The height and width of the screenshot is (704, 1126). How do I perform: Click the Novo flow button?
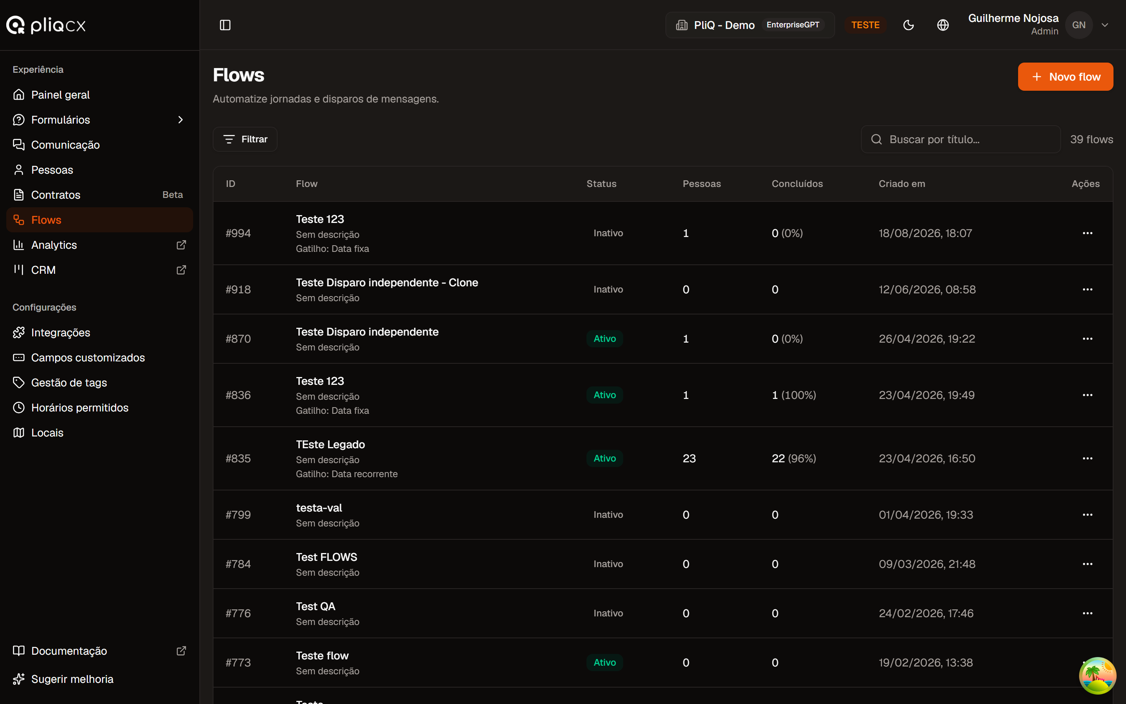tap(1065, 77)
